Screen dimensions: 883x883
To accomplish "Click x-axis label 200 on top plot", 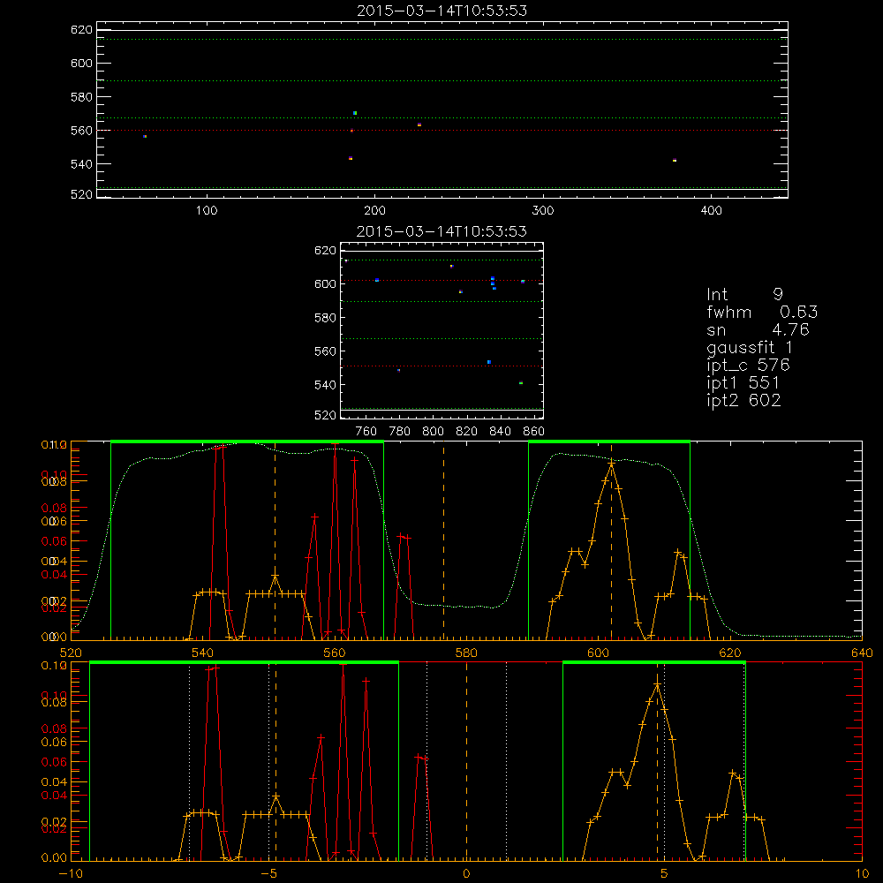I will point(374,211).
